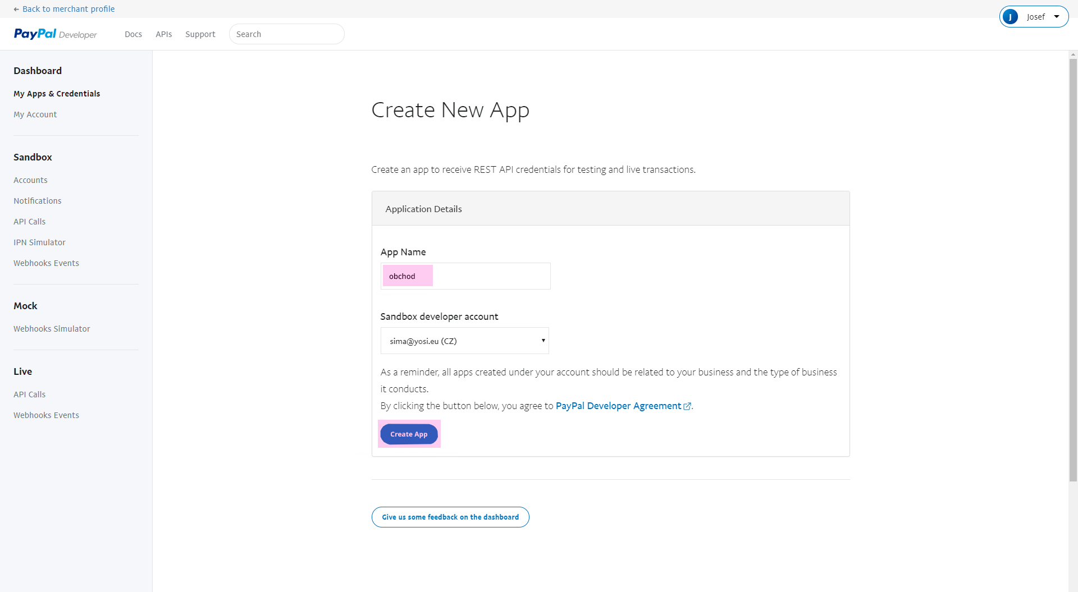Click the Create App button
Viewport: 1078px width, 592px height.
coord(409,434)
